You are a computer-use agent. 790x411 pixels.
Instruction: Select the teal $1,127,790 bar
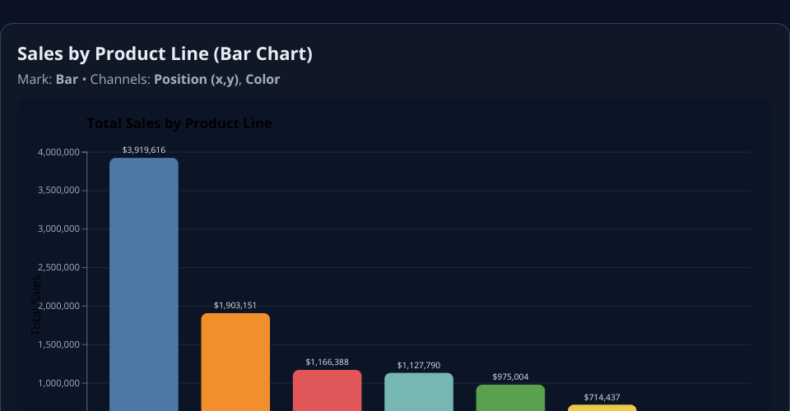(x=419, y=392)
